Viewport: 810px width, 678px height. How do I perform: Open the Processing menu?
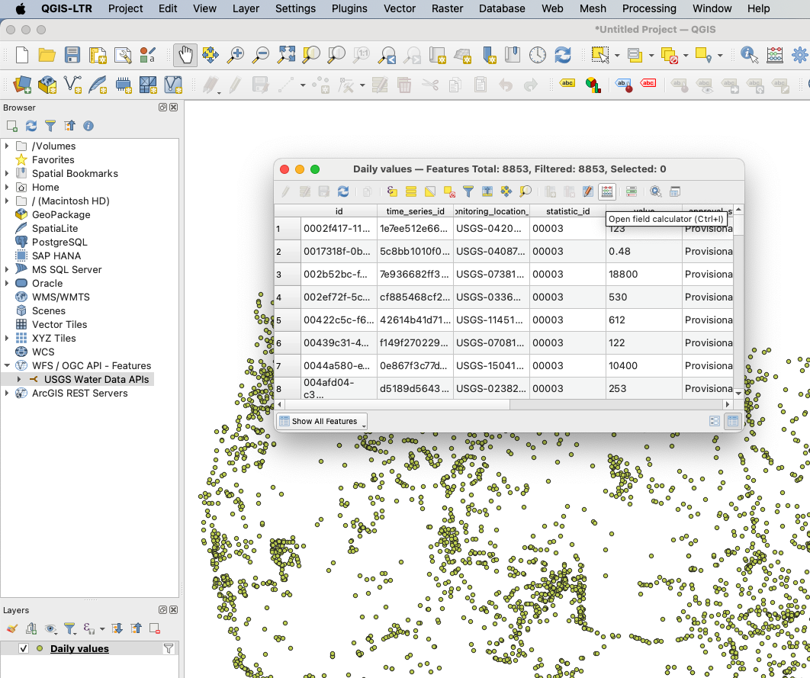pos(649,9)
